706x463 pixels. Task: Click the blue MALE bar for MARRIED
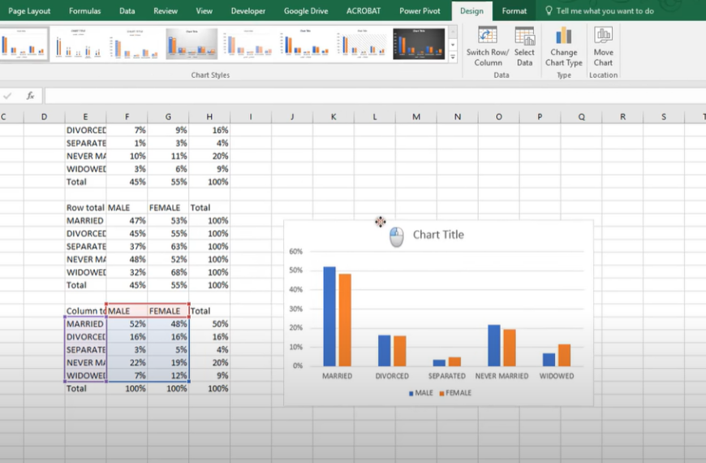coord(329,316)
